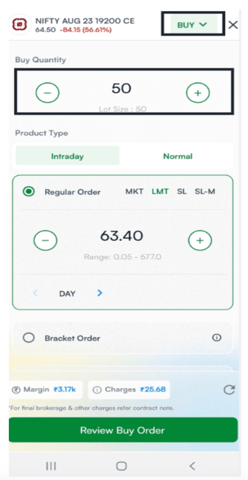Select the Regular Order radio button

pyautogui.click(x=29, y=192)
